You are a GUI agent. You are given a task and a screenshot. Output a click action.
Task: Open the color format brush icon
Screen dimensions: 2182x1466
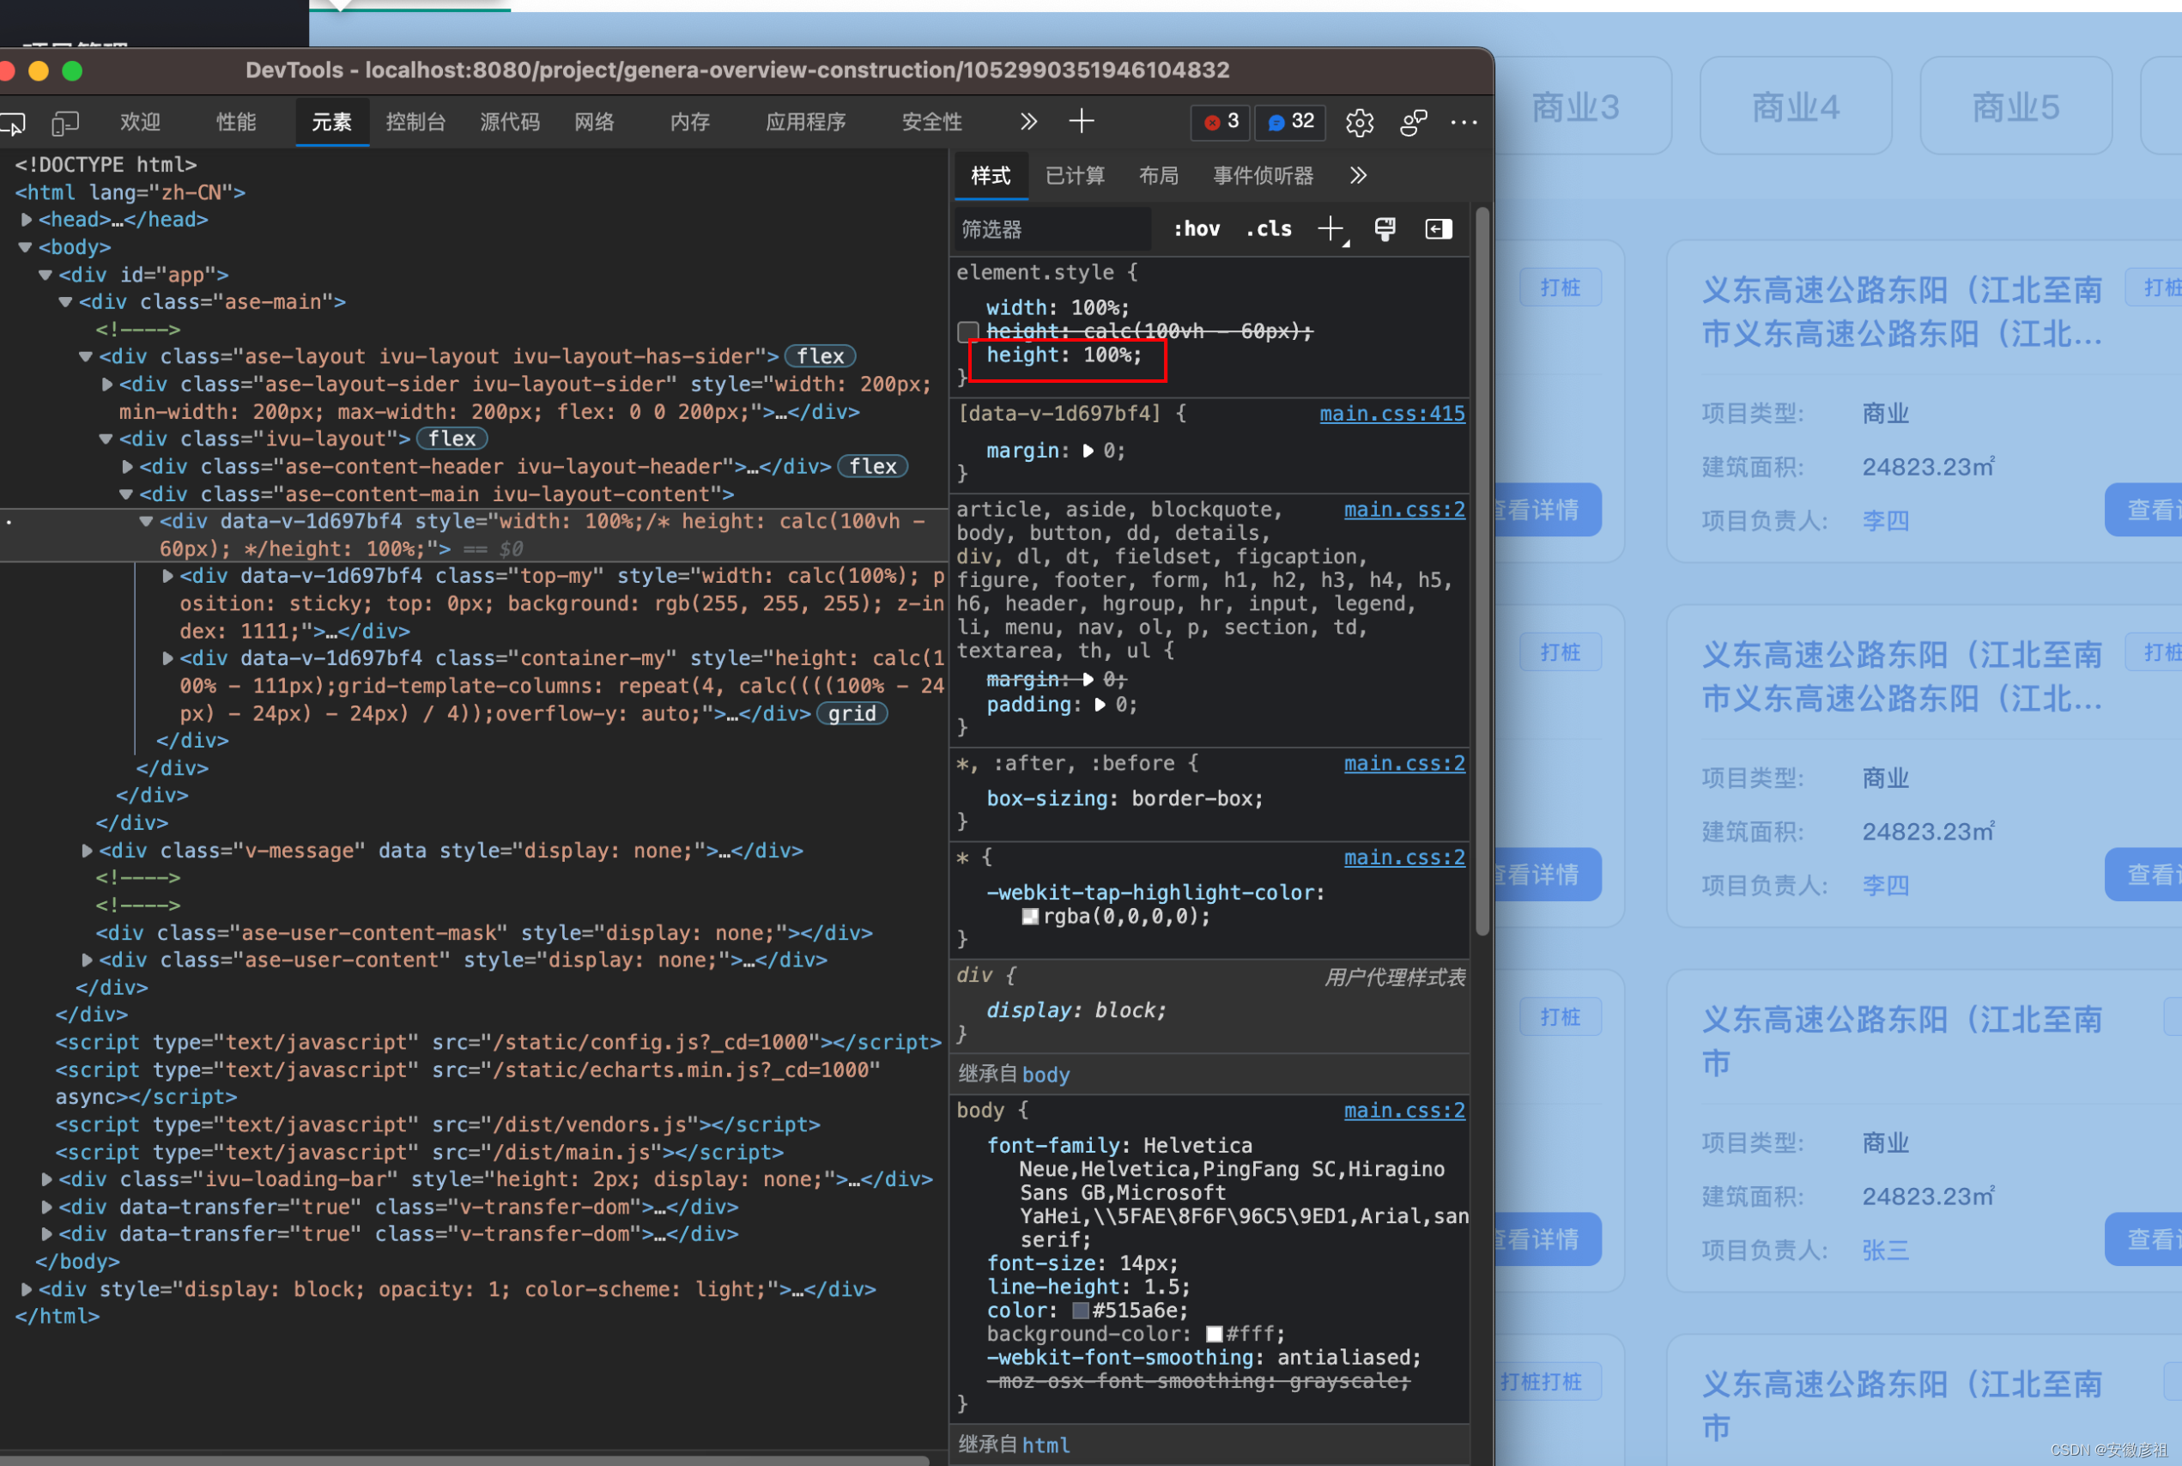(x=1384, y=228)
